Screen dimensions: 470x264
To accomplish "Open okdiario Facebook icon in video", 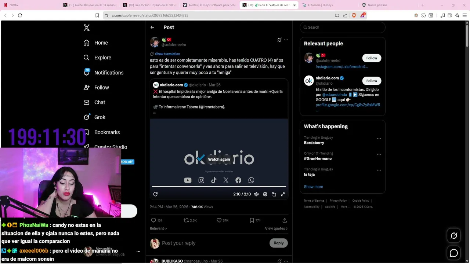I will click(x=238, y=180).
